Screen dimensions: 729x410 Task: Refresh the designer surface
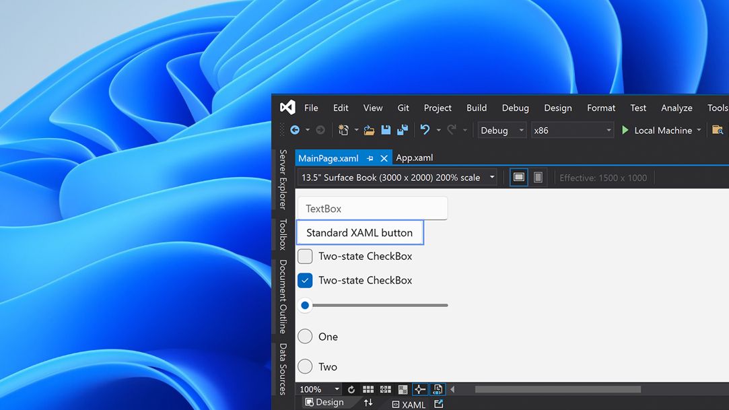(x=351, y=389)
